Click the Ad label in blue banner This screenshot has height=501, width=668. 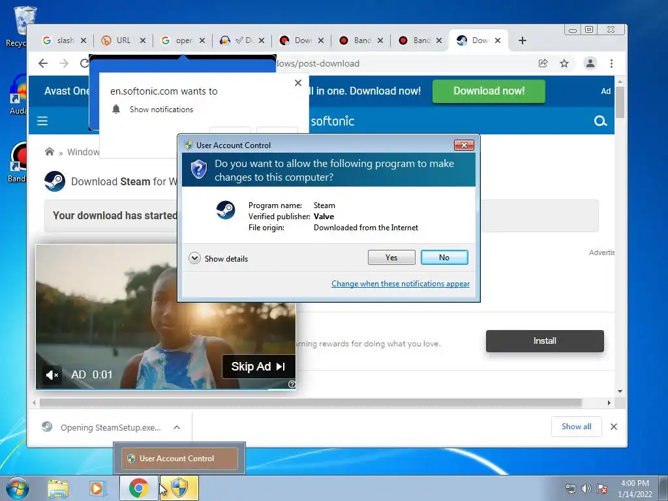(606, 91)
